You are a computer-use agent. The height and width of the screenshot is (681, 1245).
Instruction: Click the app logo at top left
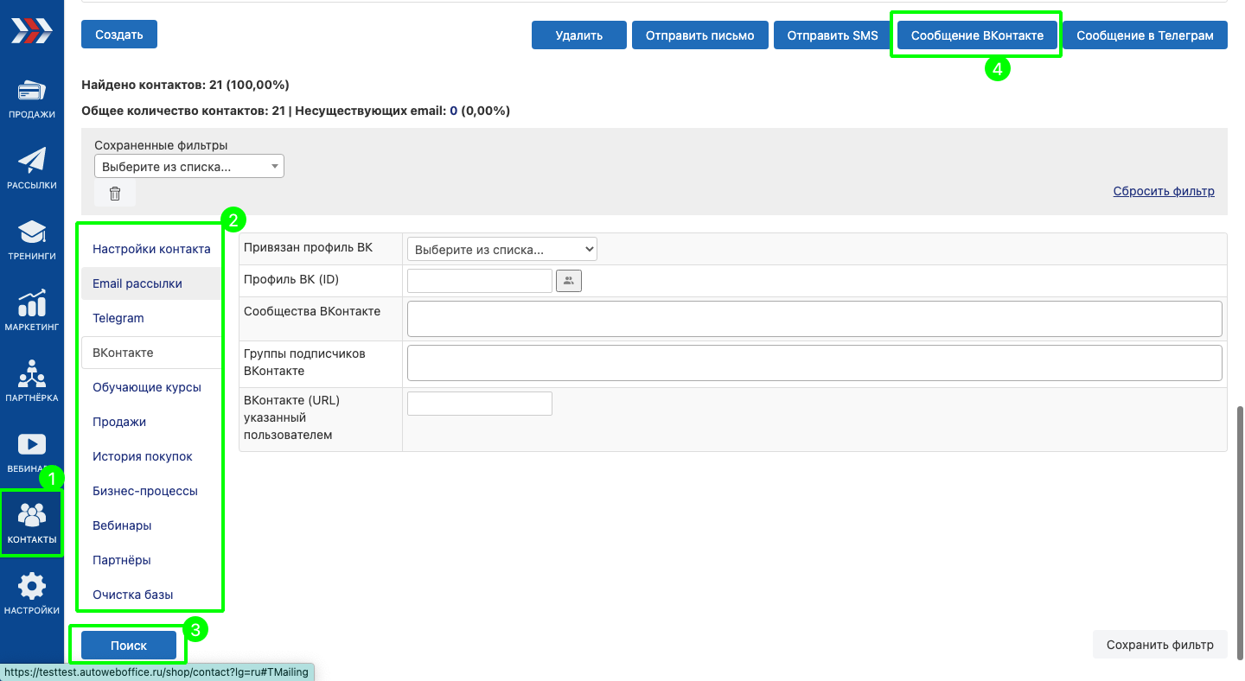pyautogui.click(x=32, y=32)
